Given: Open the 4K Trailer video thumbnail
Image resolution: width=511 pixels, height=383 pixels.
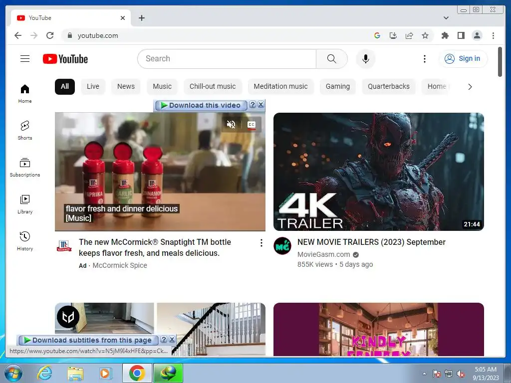Looking at the screenshot, I should pos(378,172).
